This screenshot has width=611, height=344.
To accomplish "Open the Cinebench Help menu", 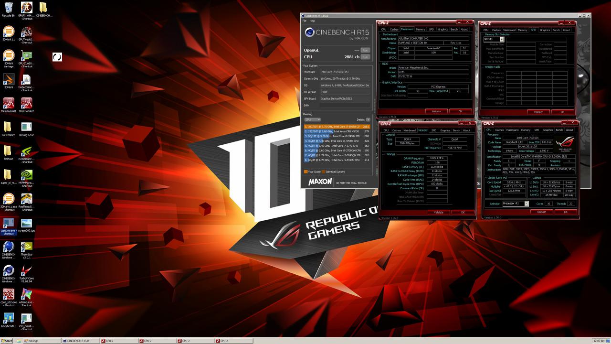I will (x=312, y=21).
